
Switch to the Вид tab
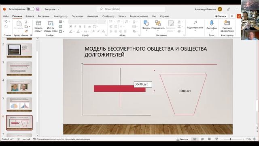point(154,16)
